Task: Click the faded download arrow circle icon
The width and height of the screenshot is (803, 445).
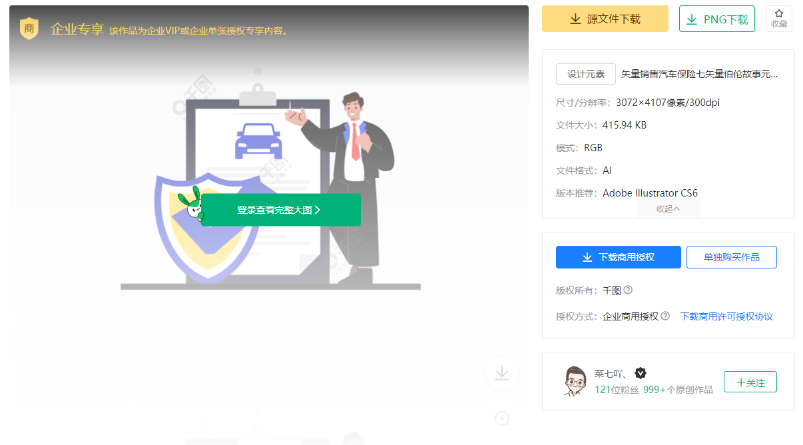Action: [x=502, y=373]
